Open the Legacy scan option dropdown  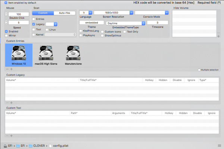click(52, 24)
